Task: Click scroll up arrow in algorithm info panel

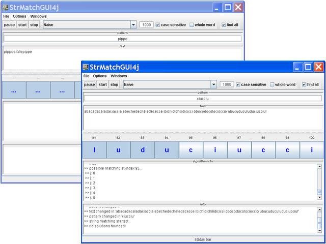Action: pyautogui.click(x=319, y=166)
